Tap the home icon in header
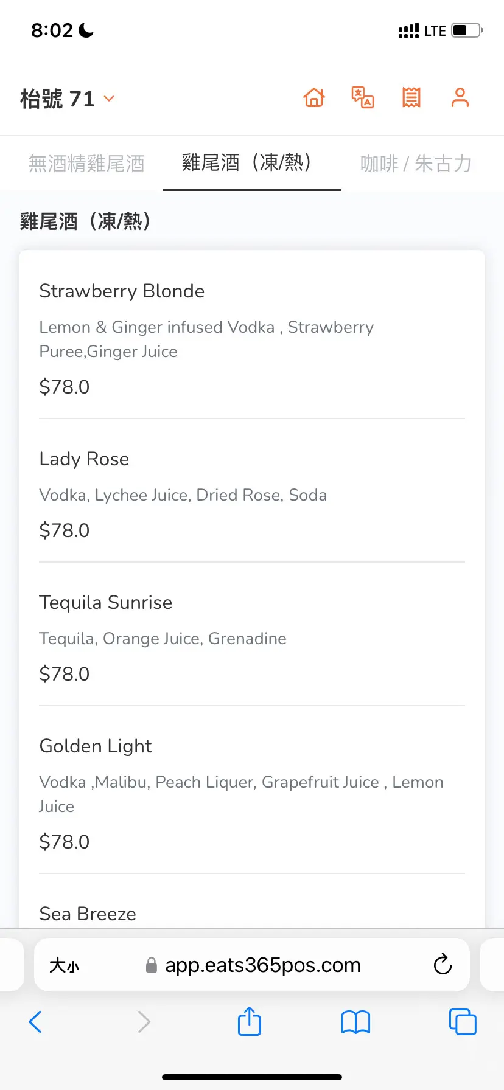 point(314,97)
